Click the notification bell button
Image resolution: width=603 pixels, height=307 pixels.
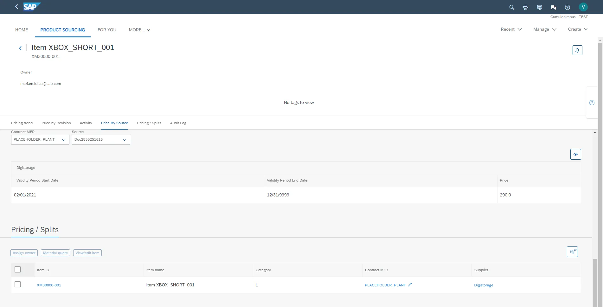[x=577, y=50]
